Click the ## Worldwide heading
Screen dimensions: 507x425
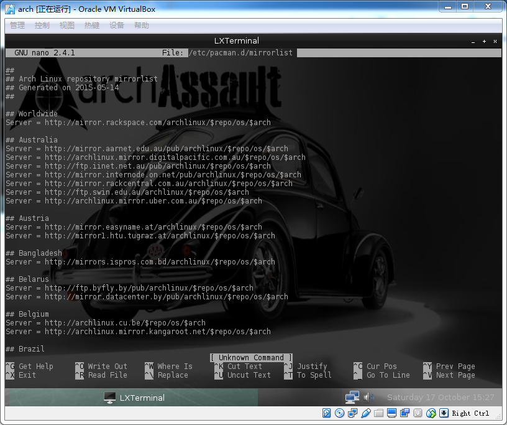pyautogui.click(x=32, y=114)
